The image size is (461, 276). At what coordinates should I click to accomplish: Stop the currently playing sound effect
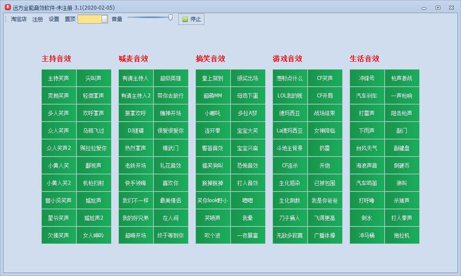[191, 19]
